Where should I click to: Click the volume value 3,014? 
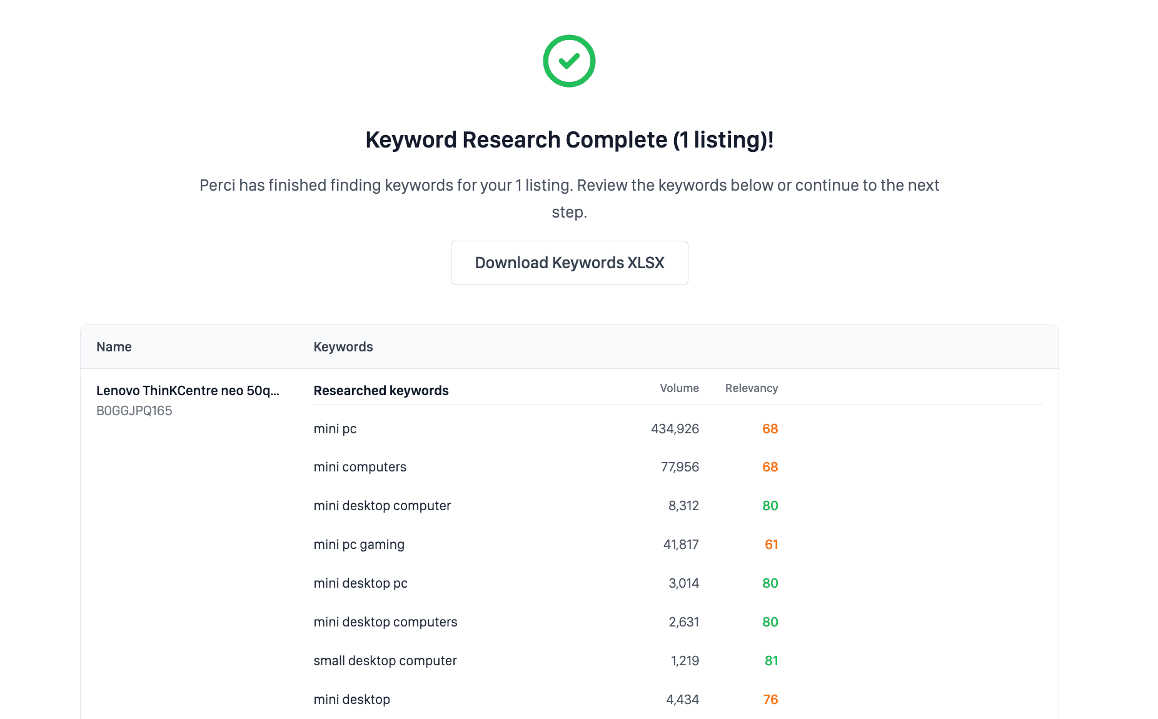tap(683, 583)
